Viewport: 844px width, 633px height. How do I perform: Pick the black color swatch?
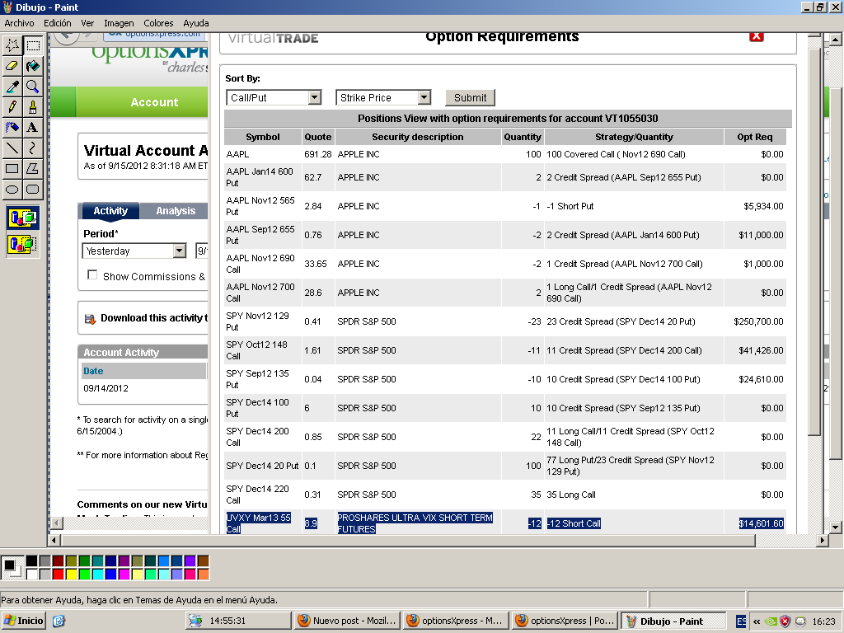coord(32,561)
